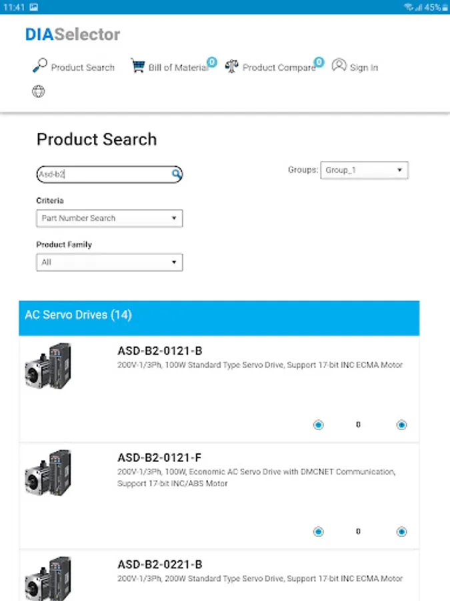
Task: Expand the Groups dropdown
Action: click(364, 170)
